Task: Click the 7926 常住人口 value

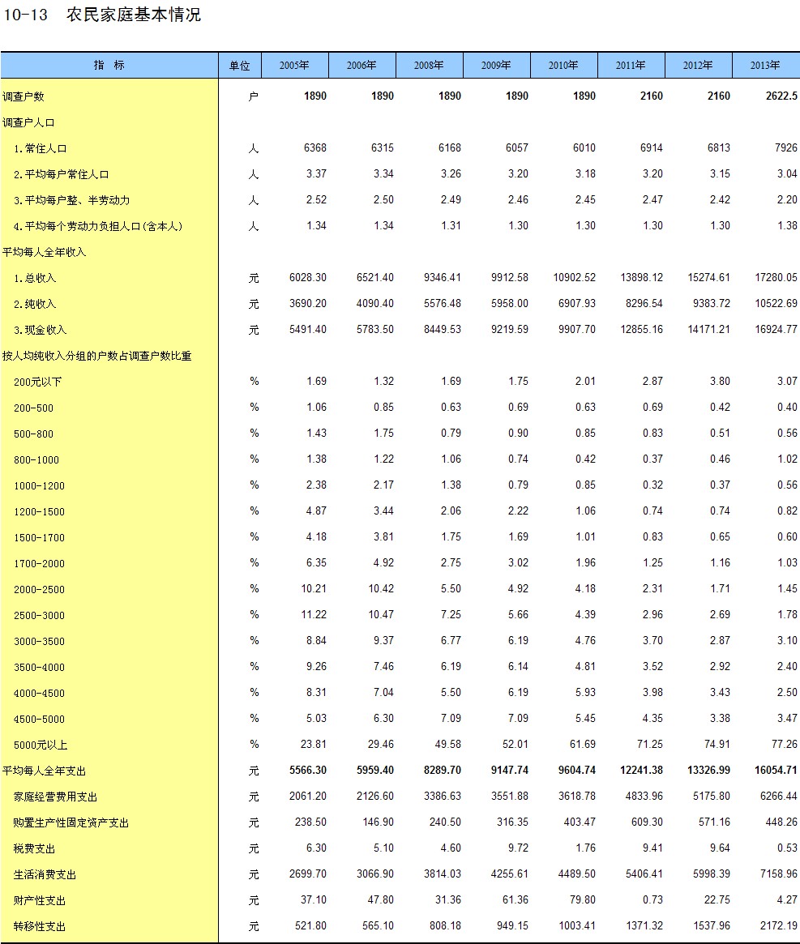Action: [x=786, y=147]
